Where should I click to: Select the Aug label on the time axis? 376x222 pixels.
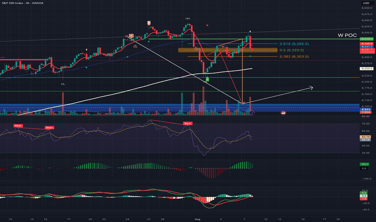(x=197, y=219)
